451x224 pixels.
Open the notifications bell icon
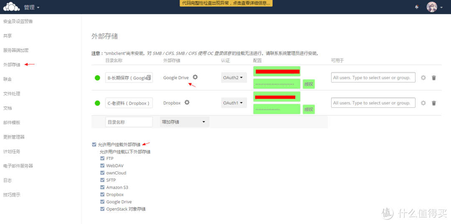coord(416,7)
